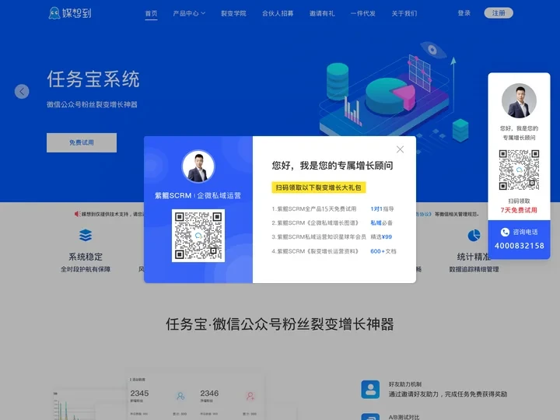Click the 统计精准 pie chart icon
This screenshot has height=420, width=560.
(474, 236)
